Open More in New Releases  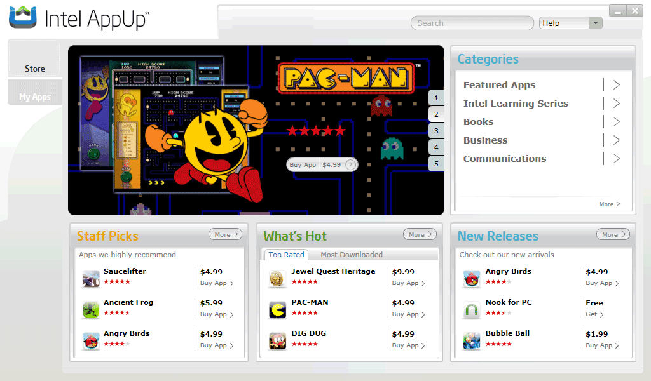pos(613,234)
